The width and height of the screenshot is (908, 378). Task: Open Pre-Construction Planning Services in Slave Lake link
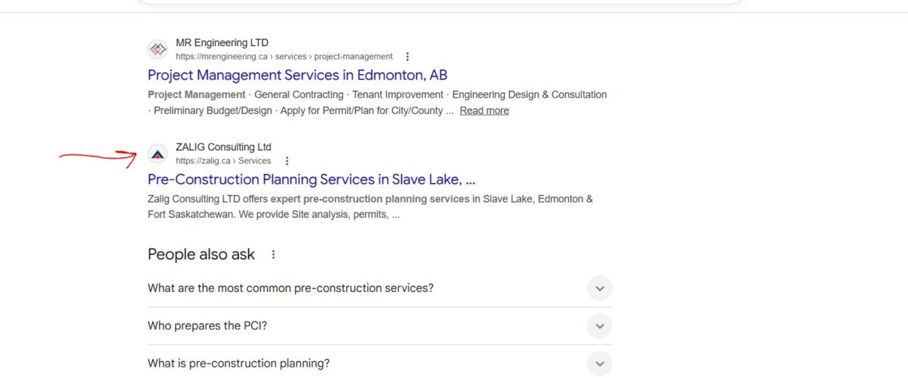[x=311, y=179]
